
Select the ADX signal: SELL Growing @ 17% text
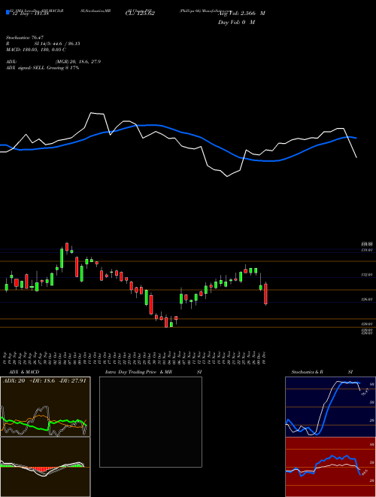pos(42,68)
